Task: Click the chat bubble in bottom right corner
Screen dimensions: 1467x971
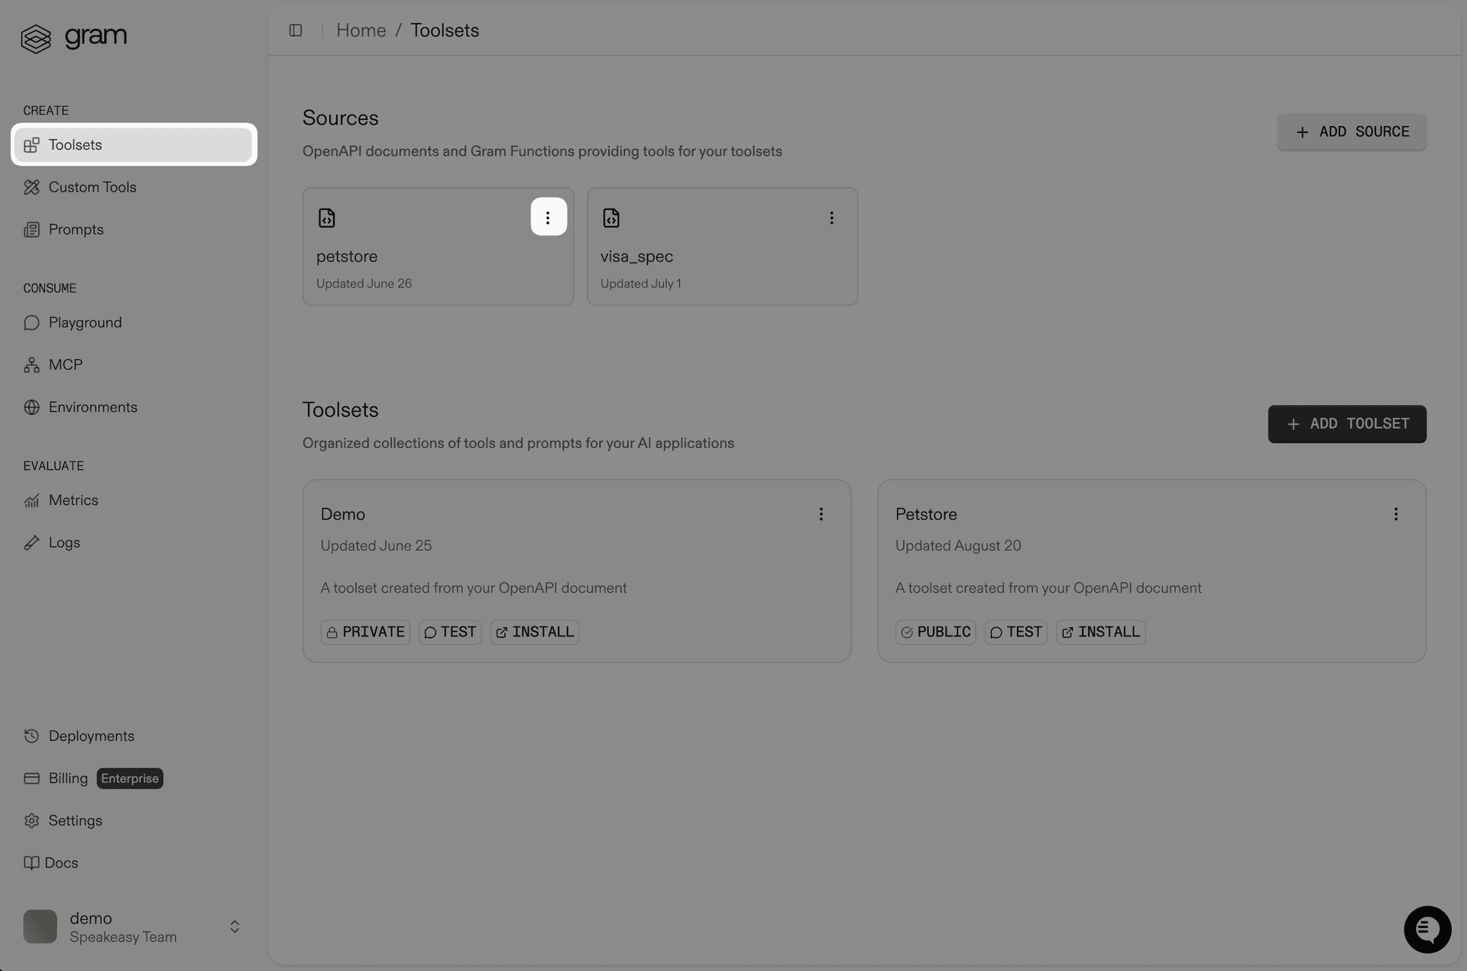Action: [1427, 929]
